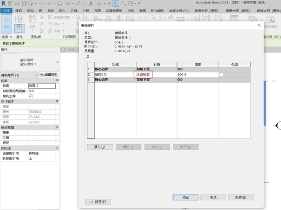Click the 标高 1 level input field
This screenshot has width=281, height=210.
(42, 86)
